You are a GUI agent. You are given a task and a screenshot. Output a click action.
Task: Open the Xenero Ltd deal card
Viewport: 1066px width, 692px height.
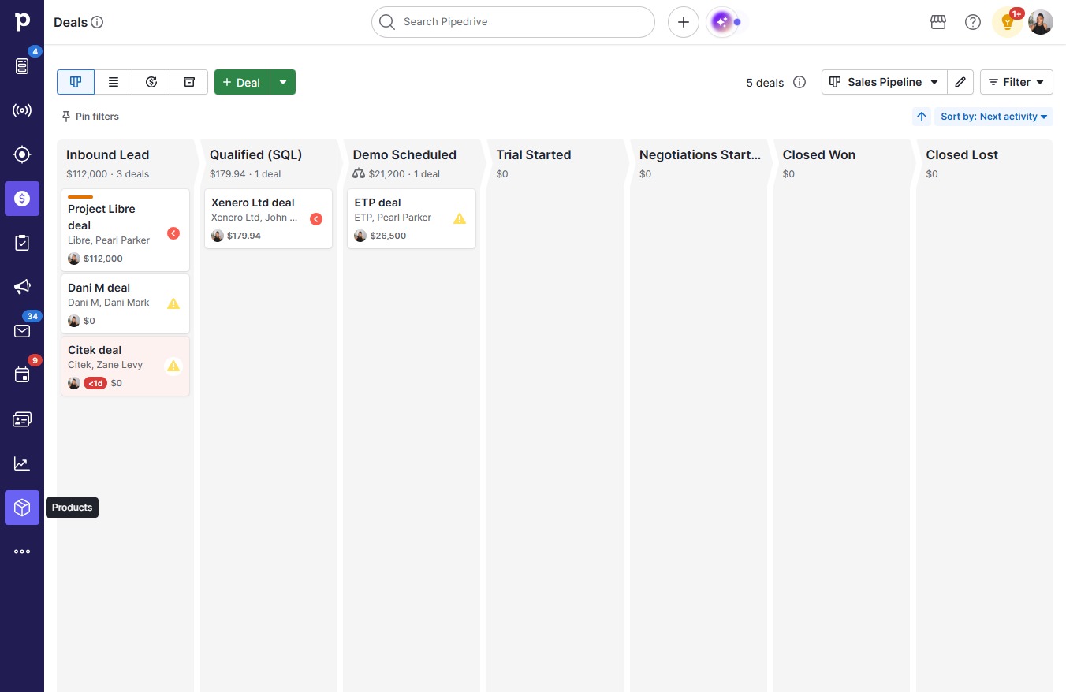click(268, 218)
